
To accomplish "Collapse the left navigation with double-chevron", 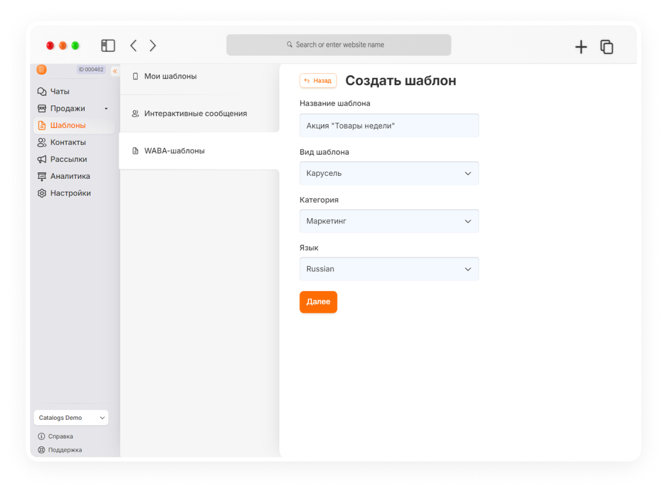I will coord(115,71).
